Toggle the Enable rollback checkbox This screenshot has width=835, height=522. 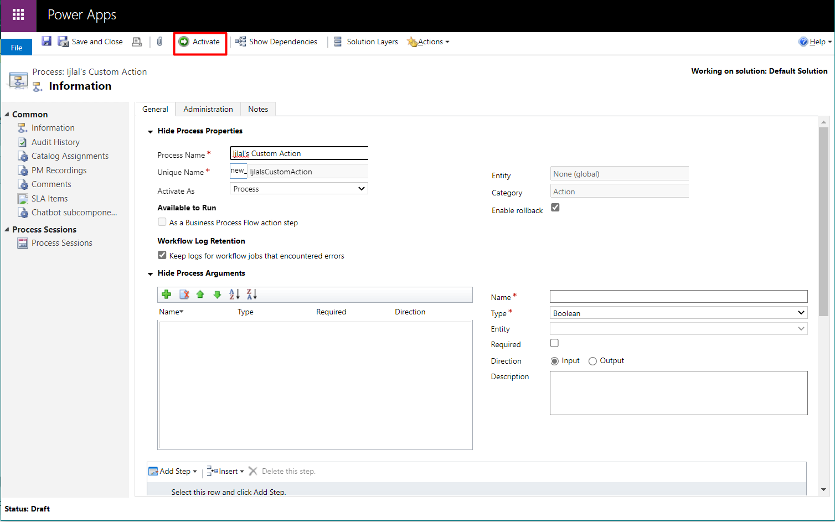click(555, 208)
